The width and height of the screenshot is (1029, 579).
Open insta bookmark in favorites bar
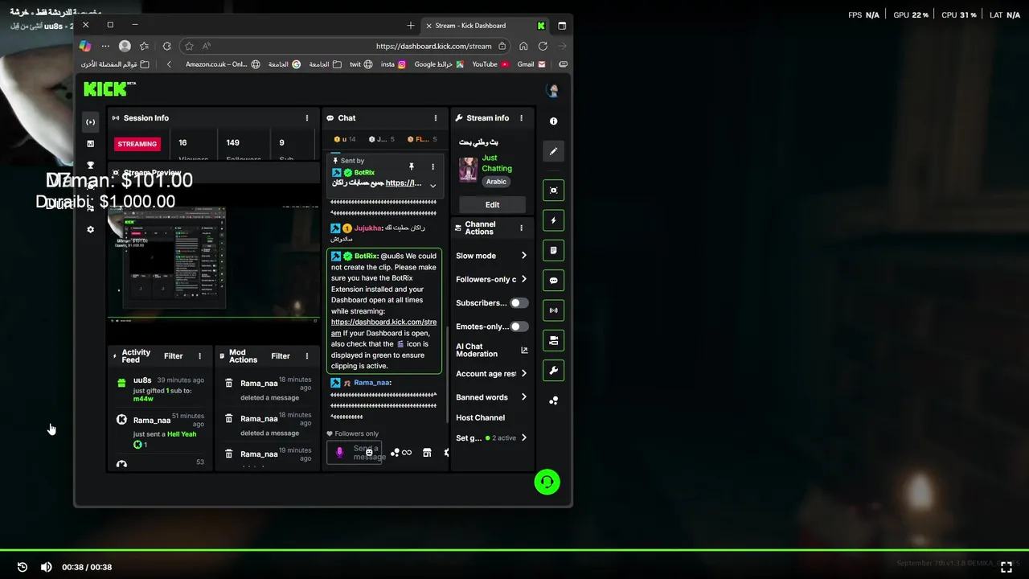tap(393, 64)
